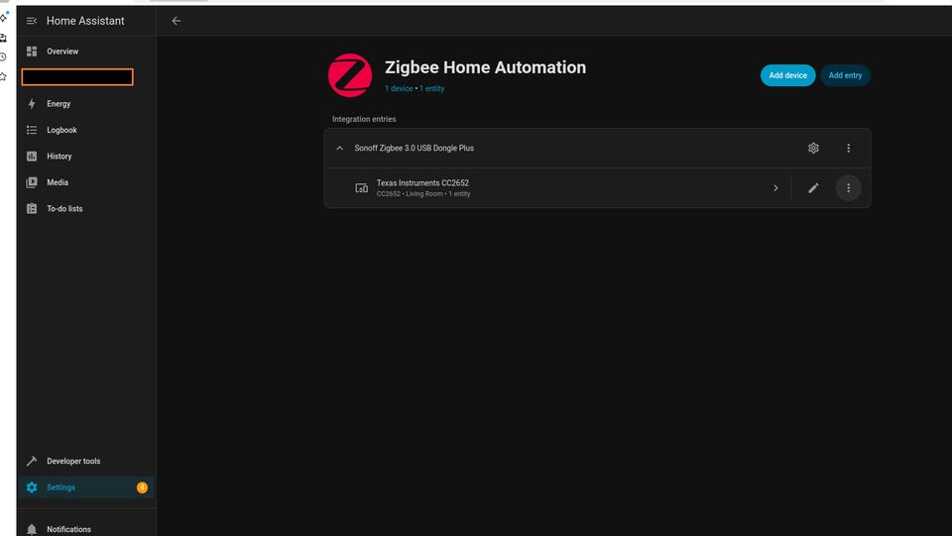Open the Media panel
This screenshot has width=952, height=536.
coord(85,182)
